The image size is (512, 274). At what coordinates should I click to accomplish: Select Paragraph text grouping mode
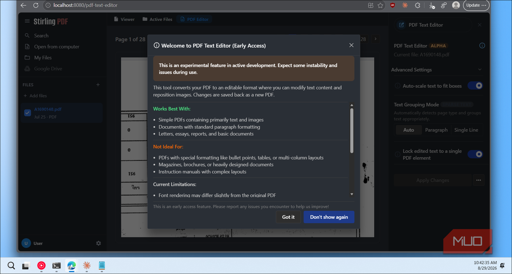[x=436, y=130]
